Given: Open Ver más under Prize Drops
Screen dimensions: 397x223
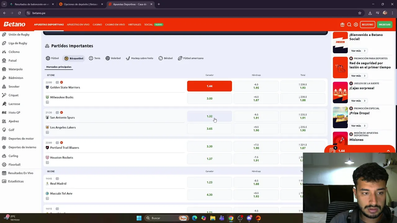Looking at the screenshot, I should coord(358,126).
